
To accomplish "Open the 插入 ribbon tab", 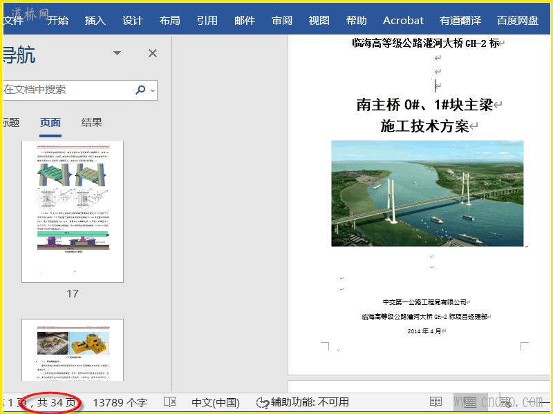I will [x=95, y=20].
